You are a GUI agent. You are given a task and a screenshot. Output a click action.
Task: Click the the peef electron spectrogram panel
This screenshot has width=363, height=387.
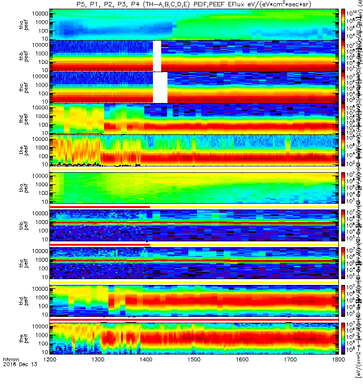tap(194, 150)
